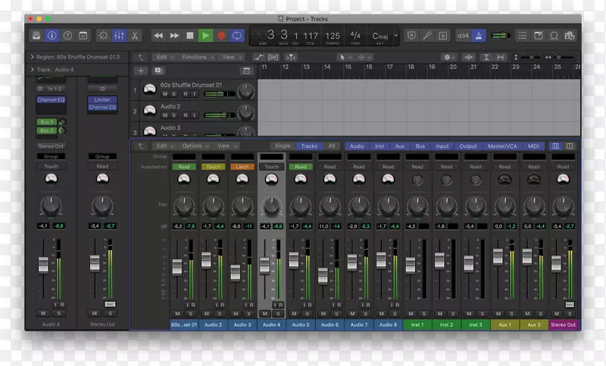The image size is (606, 366).
Task: Switch mixer to Single view tab
Action: (283, 145)
